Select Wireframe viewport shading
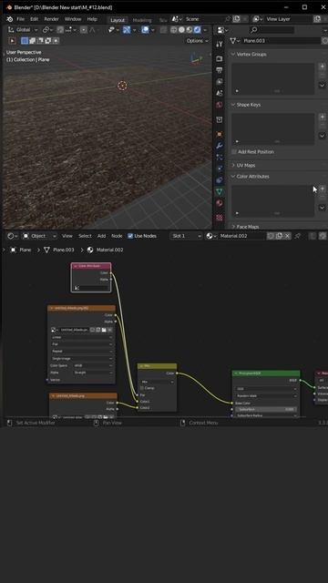This screenshot has width=328, height=583. 174,30
